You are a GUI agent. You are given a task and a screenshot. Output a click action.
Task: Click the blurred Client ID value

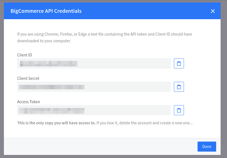(48, 63)
